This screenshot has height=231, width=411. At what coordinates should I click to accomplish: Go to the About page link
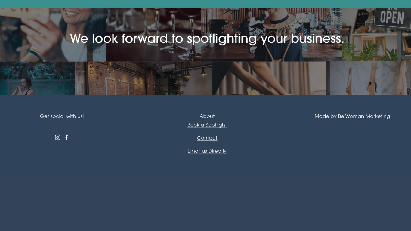click(207, 116)
